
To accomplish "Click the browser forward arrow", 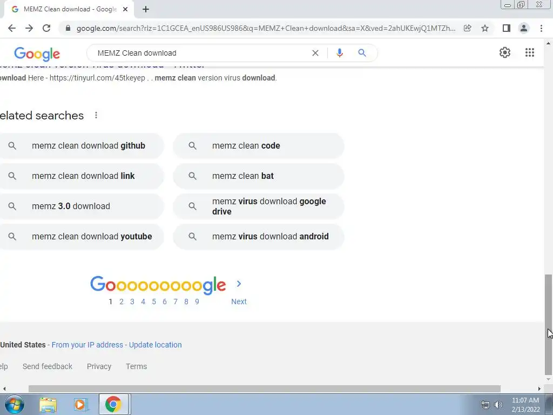I will click(x=29, y=28).
